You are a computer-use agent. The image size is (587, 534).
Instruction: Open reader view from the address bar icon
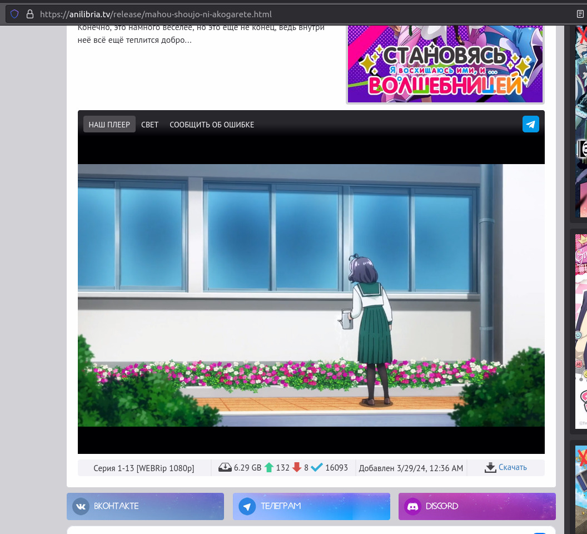581,14
